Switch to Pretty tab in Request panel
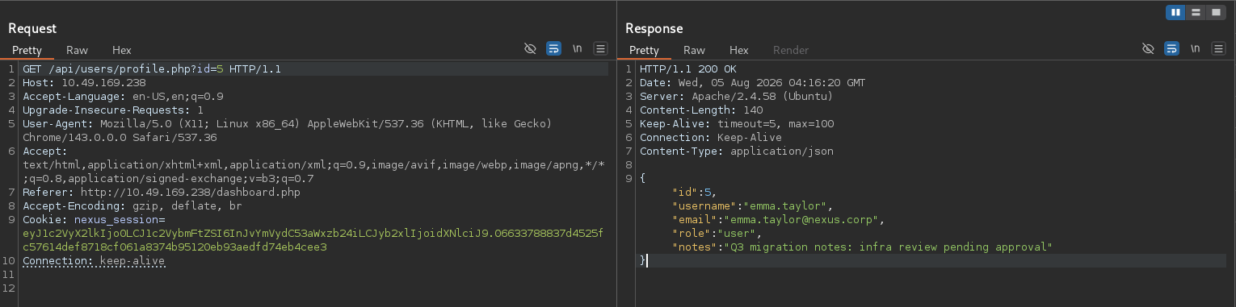This screenshot has height=307, width=1236. tap(27, 50)
